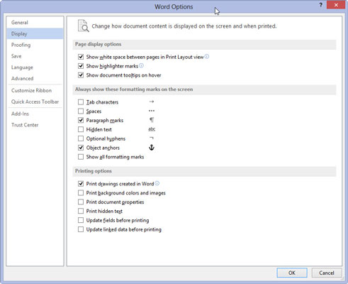Click the paragraph pilcrow symbol beside Paragraph marks
The image size is (348, 284).
point(152,120)
